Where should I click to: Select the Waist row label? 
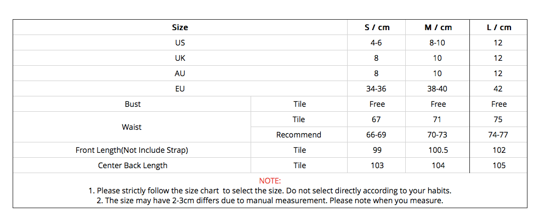(x=132, y=127)
